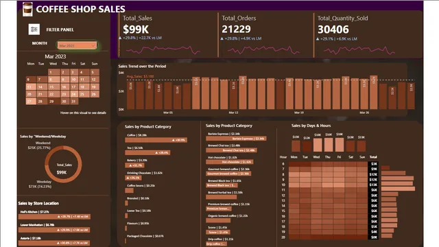Screen dimensions: 439x247
Task: Click the Sun column bar in Days & Hours
Action: click(361, 146)
